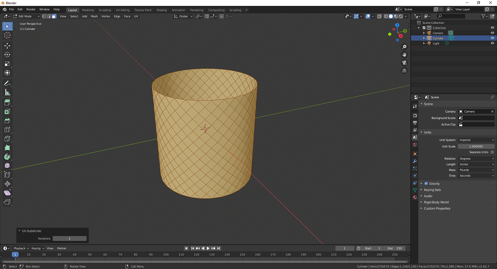Open the Mesh menu
497x269 pixels.
94,17
